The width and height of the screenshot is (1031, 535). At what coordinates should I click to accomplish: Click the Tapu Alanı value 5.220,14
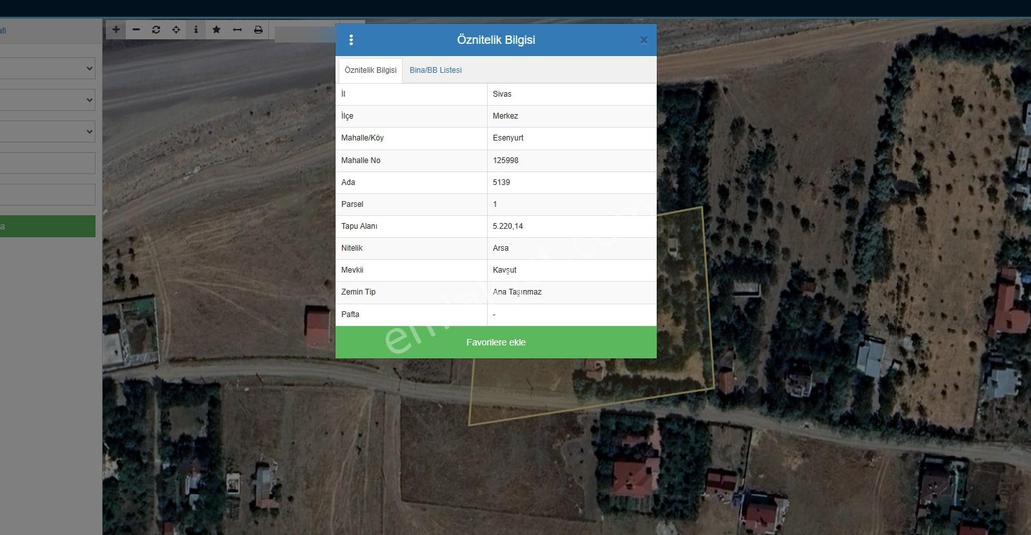508,226
